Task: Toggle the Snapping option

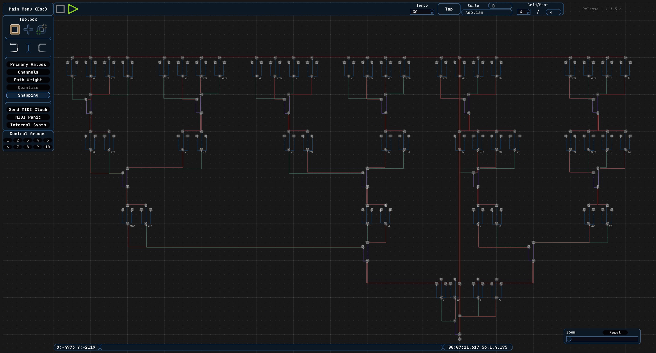Action: (x=28, y=95)
